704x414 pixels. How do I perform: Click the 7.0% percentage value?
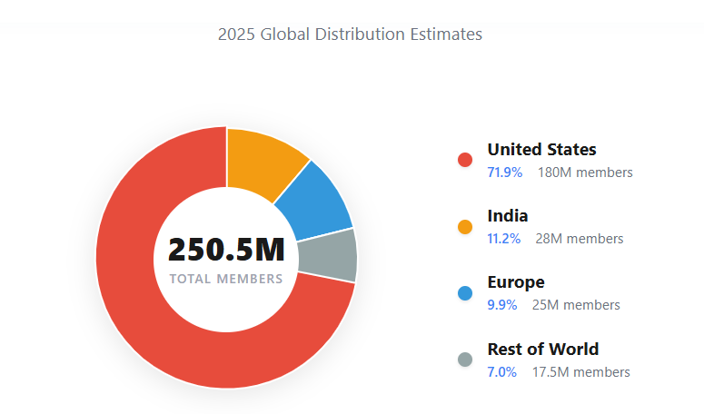[x=502, y=372]
